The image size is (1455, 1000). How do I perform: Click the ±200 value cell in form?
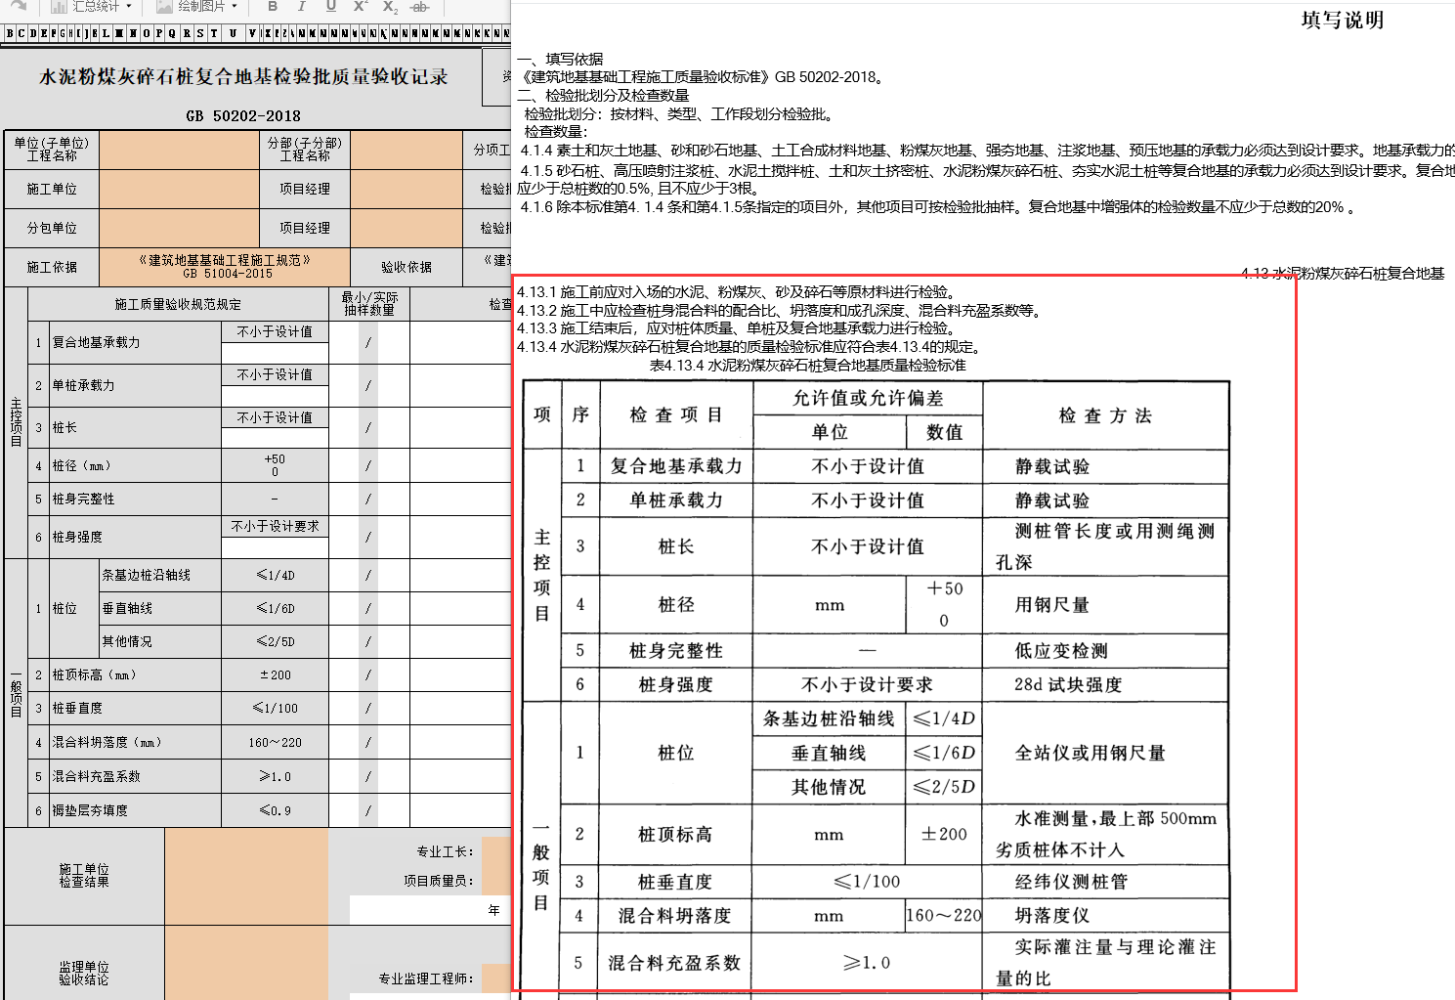[x=275, y=674]
